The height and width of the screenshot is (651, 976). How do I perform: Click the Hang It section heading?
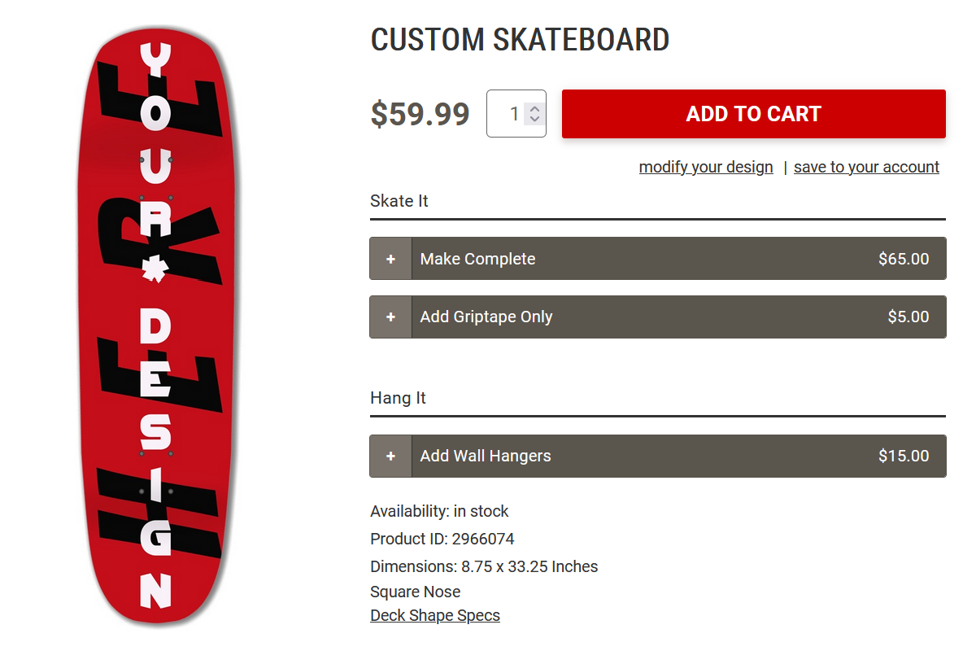[397, 398]
